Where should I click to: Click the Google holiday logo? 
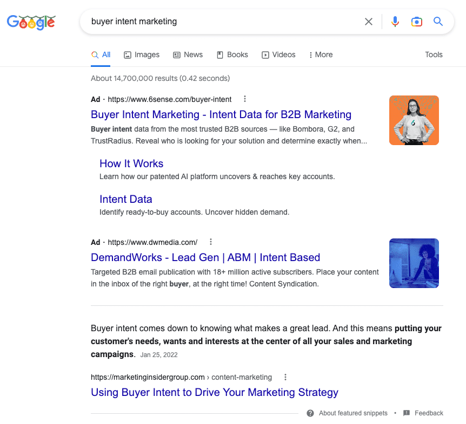(31, 22)
